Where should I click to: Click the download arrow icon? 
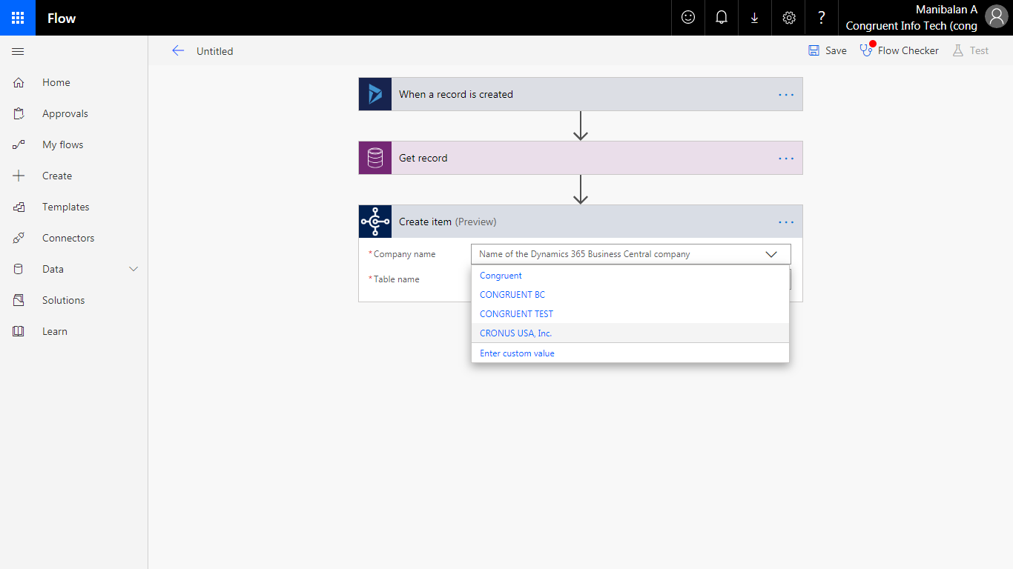point(754,18)
